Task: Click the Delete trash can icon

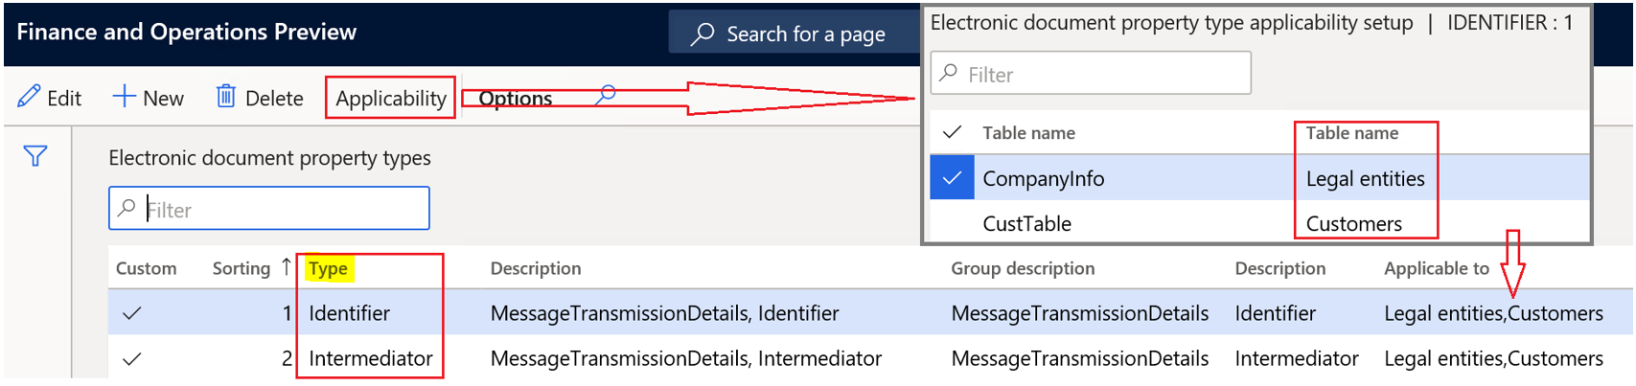Action: (225, 96)
